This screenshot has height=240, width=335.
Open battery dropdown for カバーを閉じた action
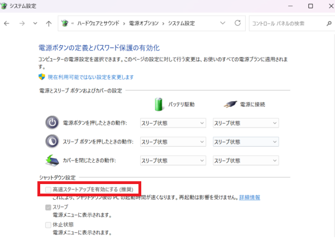pos(173,161)
